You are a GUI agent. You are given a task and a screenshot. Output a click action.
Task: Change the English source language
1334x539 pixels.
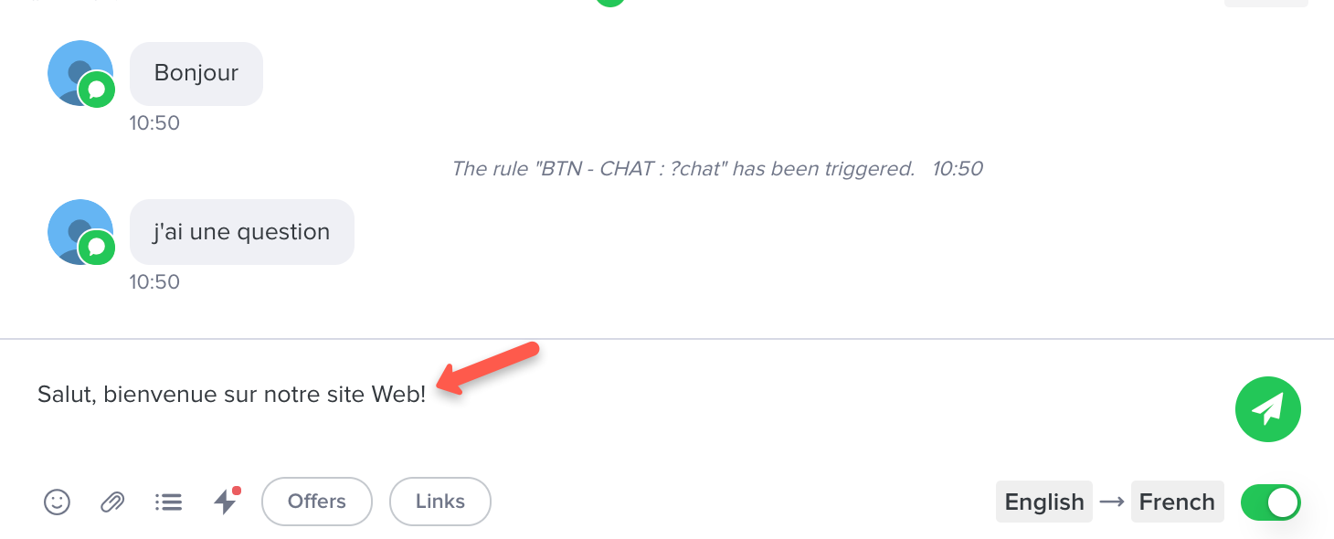[1043, 502]
